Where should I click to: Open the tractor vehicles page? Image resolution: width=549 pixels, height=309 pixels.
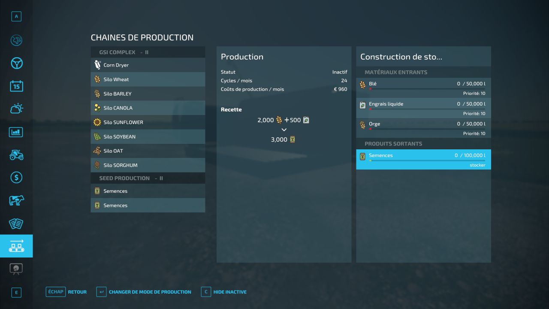point(16,155)
